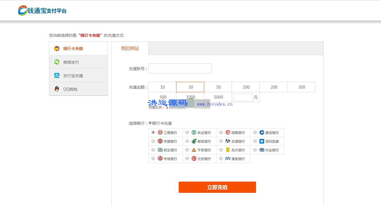Click the 建设银行 logo icon

262,132
